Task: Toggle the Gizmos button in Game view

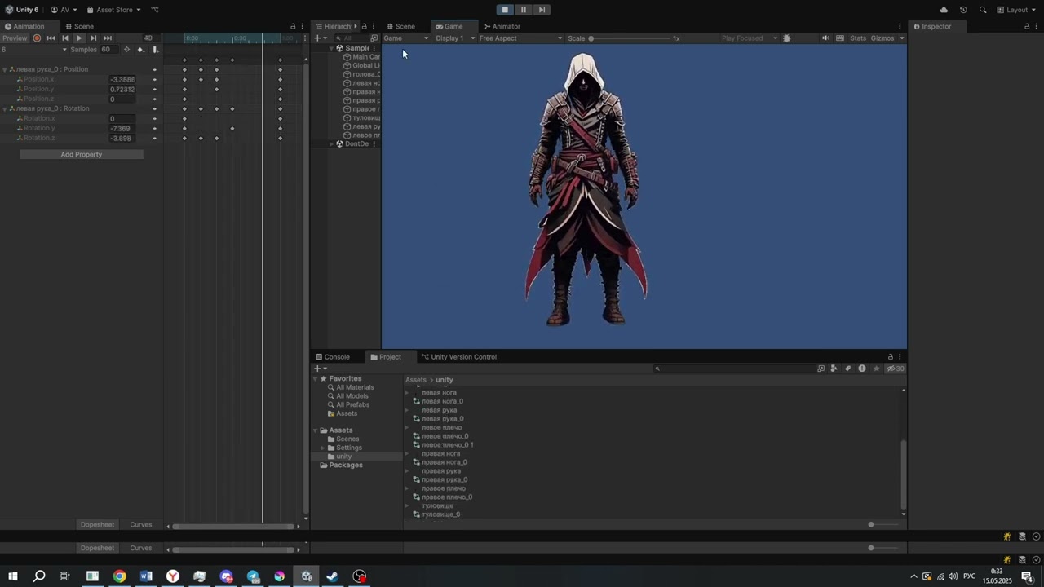Action: click(883, 38)
